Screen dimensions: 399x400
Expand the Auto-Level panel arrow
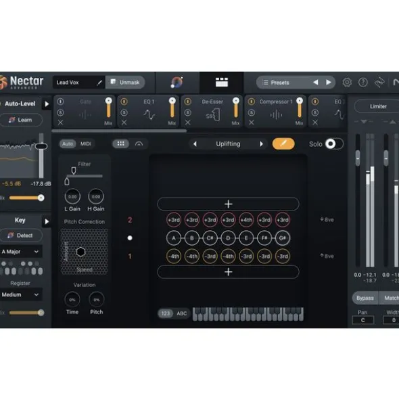(x=47, y=104)
